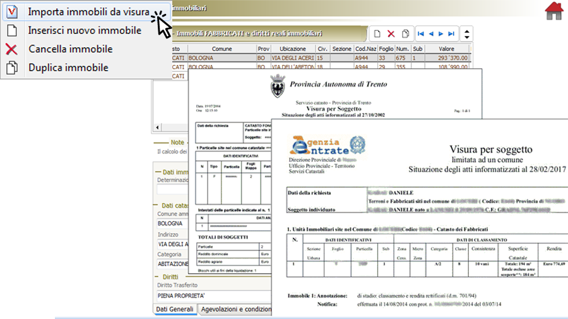Click the up-down sort arrows button

point(466,33)
